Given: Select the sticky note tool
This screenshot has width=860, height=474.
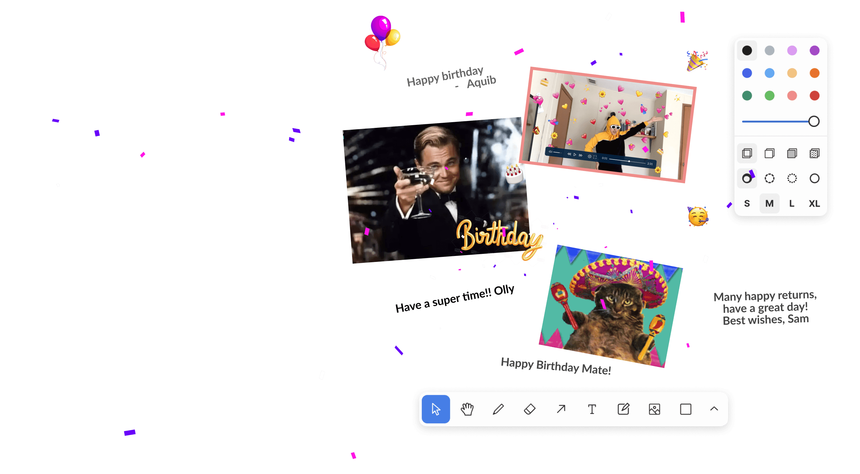Looking at the screenshot, I should pyautogui.click(x=623, y=409).
